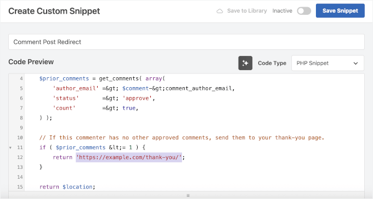Screen dimensions: 373x199
Task: Click the $prior_comments variable on line 4
Action: pos(64,78)
